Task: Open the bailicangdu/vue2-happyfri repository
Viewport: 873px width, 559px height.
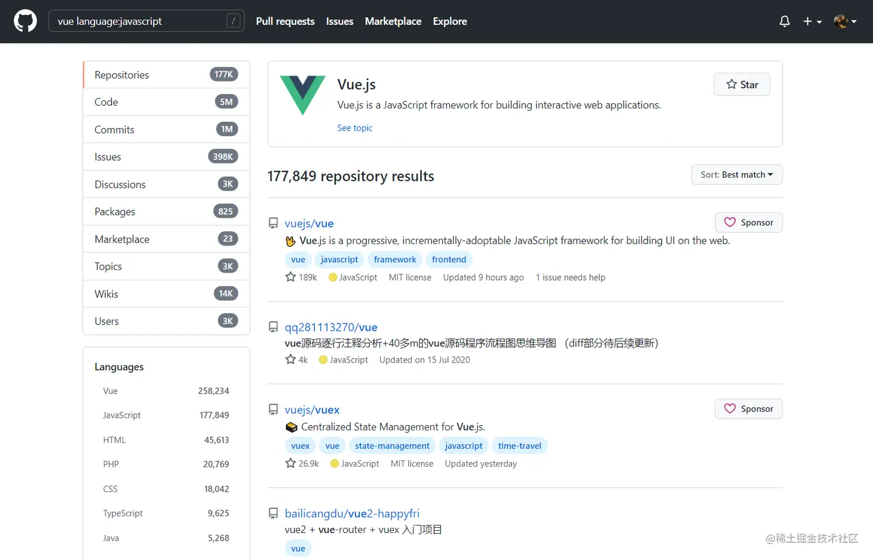Action: (352, 513)
